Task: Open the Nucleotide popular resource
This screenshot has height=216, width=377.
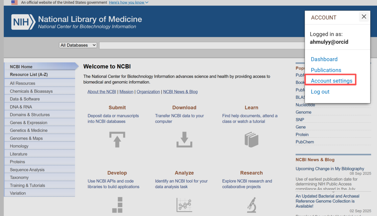Action: [x=305, y=105]
